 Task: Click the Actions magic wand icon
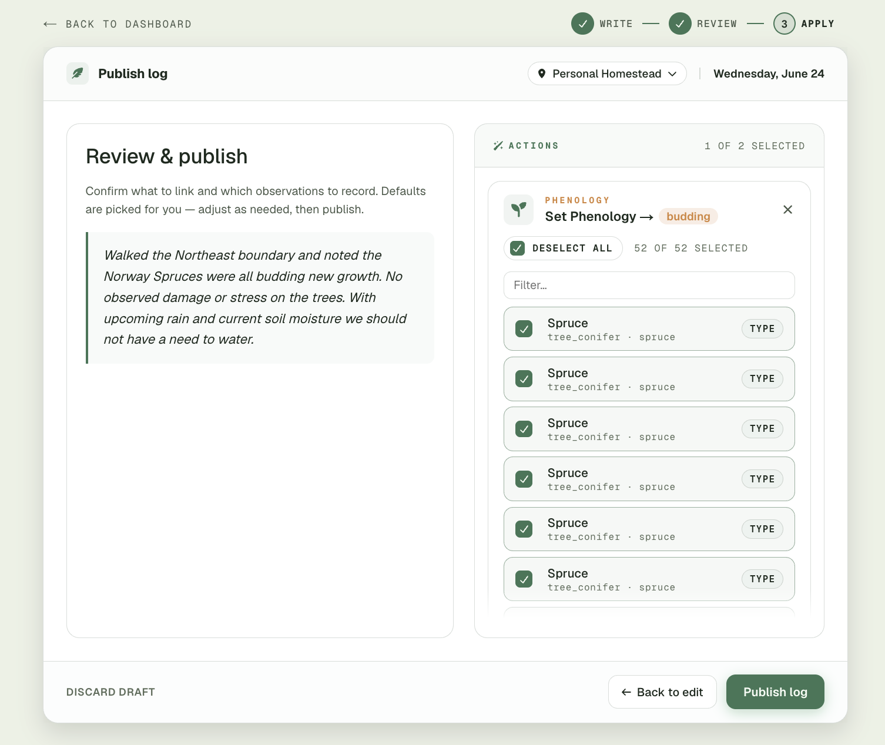(x=498, y=146)
